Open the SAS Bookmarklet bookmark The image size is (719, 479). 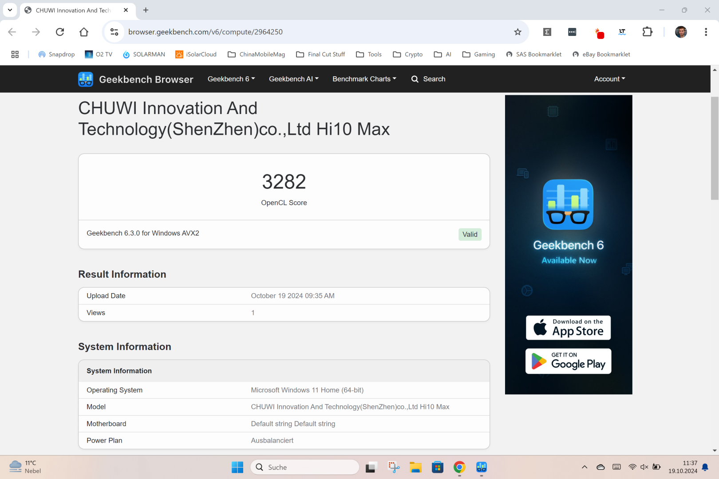pos(534,55)
